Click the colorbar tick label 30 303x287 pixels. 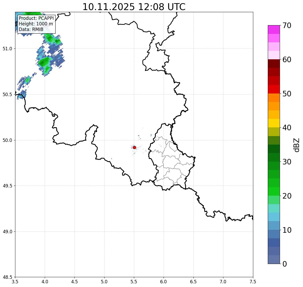pos(287,162)
